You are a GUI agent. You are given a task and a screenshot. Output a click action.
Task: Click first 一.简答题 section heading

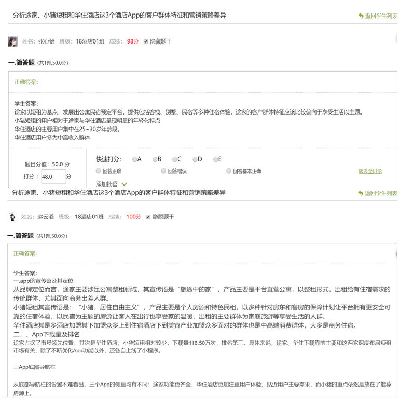[x=21, y=63]
